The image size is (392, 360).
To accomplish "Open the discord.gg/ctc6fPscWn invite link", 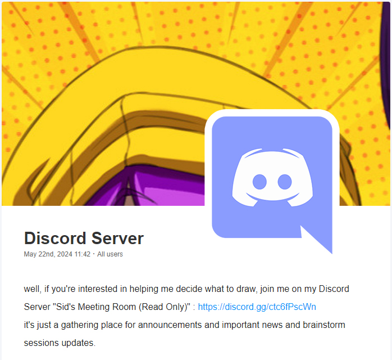I will point(257,307).
